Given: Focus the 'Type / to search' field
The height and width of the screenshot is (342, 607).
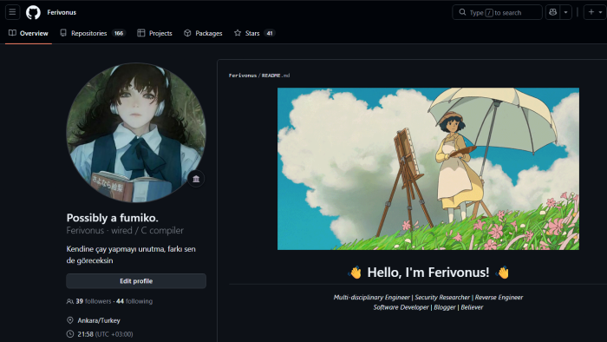Looking at the screenshot, I should click(497, 12).
